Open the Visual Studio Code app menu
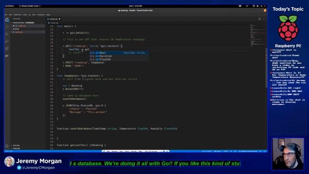The width and height of the screenshot is (309, 174). pos(29,6)
